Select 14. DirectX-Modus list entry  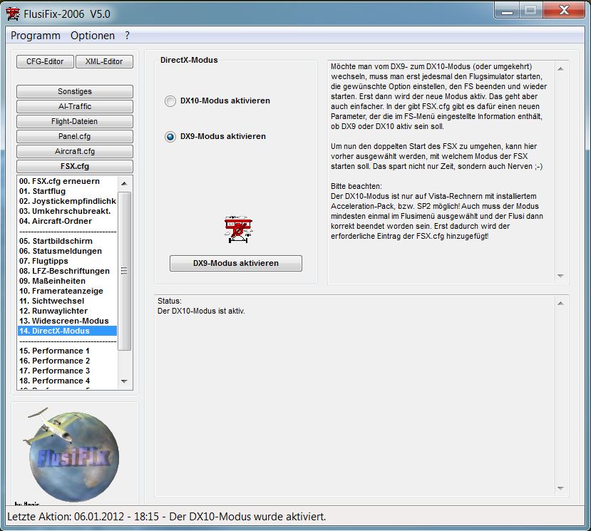point(68,331)
